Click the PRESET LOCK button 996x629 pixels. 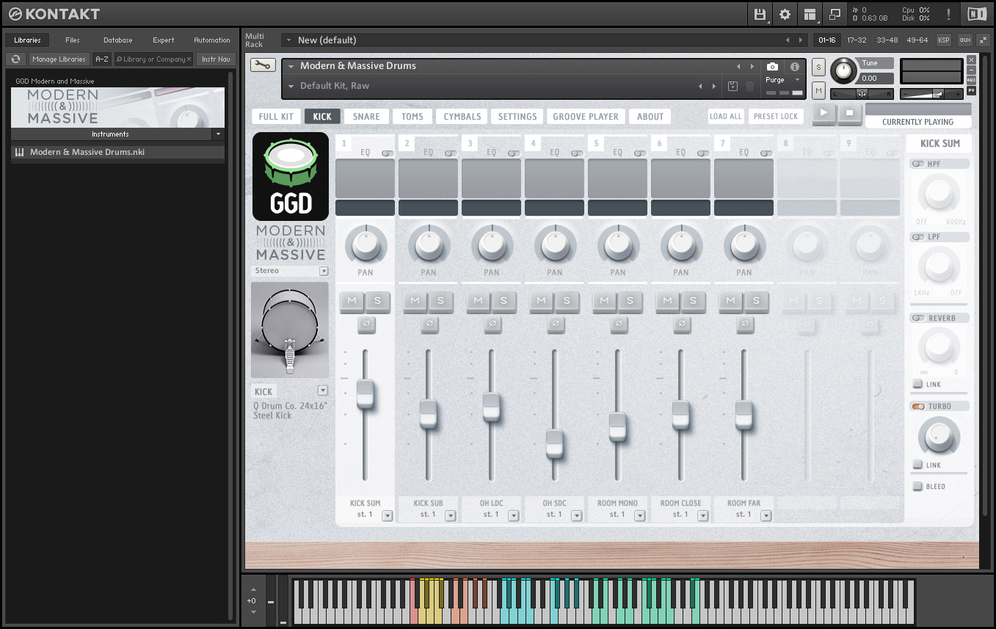coord(776,116)
